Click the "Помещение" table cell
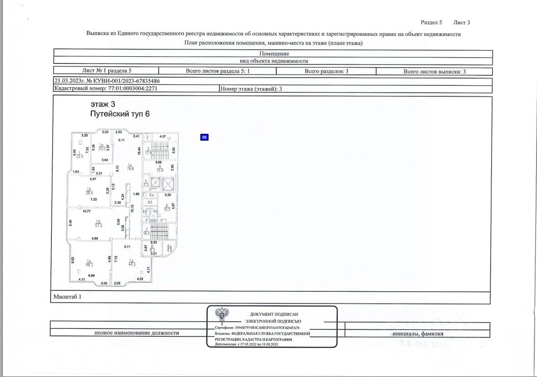 (x=273, y=54)
